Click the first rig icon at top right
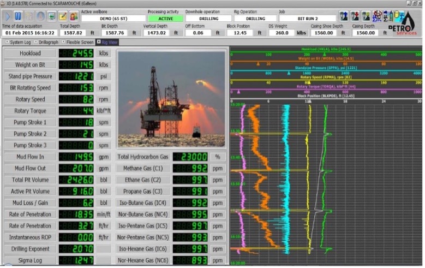425x268 pixels. pos(344,16)
